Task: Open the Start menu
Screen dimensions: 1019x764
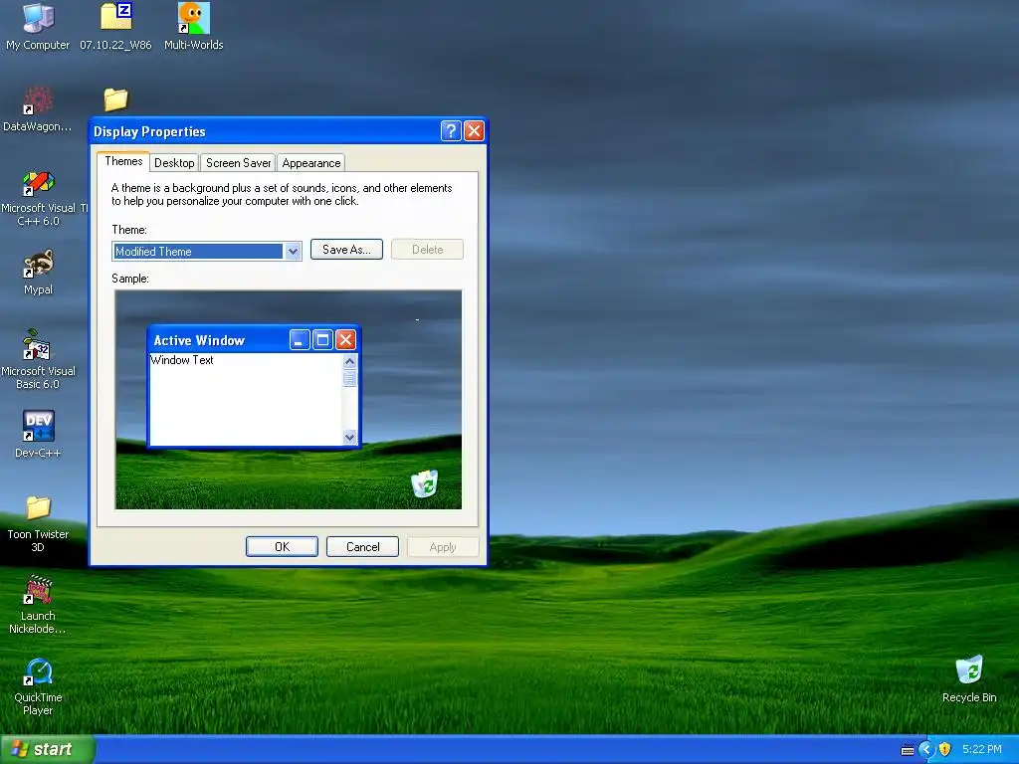Action: pyautogui.click(x=47, y=749)
